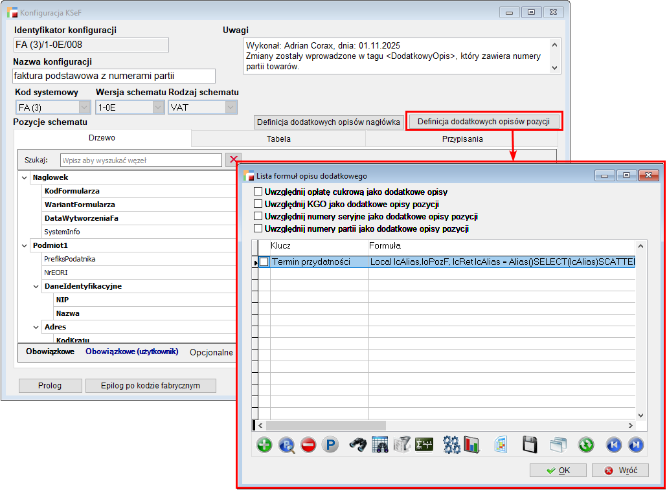Click the gears settings icon in toolbar
The height and width of the screenshot is (490, 667).
(x=451, y=445)
